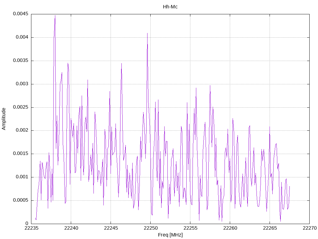Click the 0.0035 y-axis tick label

(21, 61)
